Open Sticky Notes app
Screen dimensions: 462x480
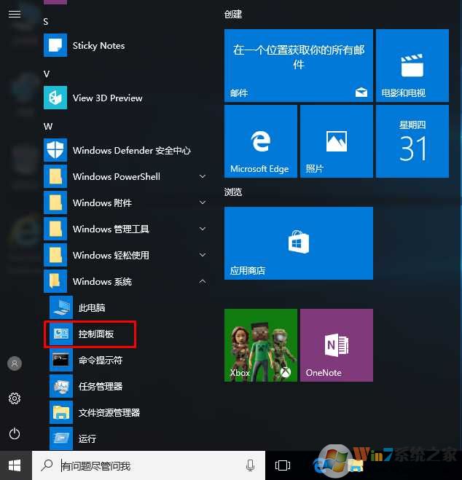[98, 46]
